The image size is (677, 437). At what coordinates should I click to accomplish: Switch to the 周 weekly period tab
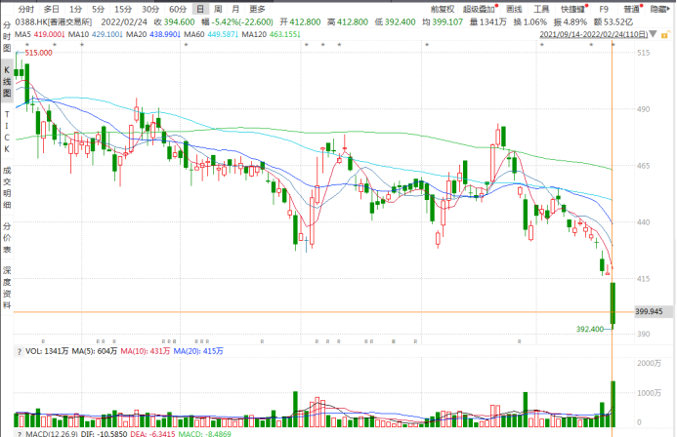coord(219,8)
